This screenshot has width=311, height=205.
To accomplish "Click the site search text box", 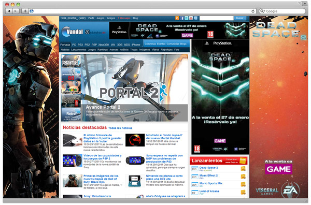I will coord(216,18).
